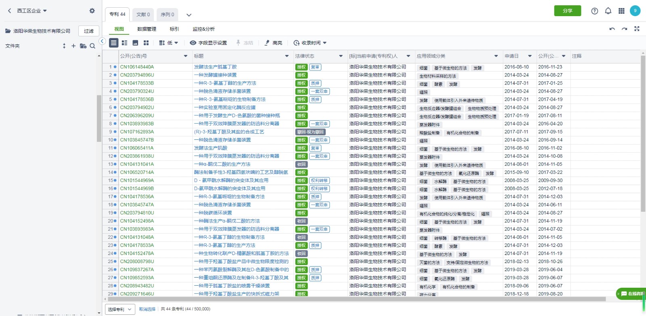The width and height of the screenshot is (646, 316).
Task: Open the row height 低 dropdown
Action: click(x=168, y=43)
